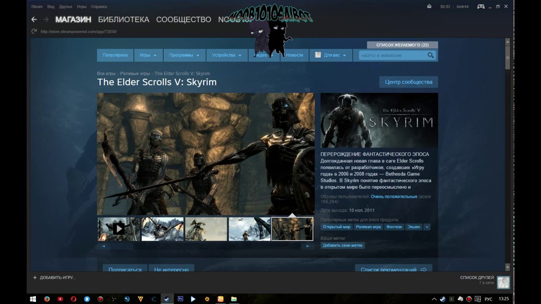Open the Популярное store tab
Image resolution: width=541 pixels, height=304 pixels.
pos(115,55)
